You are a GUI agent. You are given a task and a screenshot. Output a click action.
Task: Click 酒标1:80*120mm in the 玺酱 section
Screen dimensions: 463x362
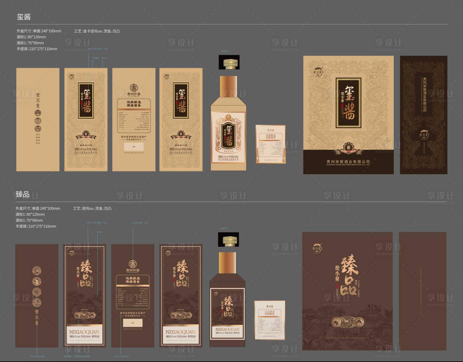point(31,37)
